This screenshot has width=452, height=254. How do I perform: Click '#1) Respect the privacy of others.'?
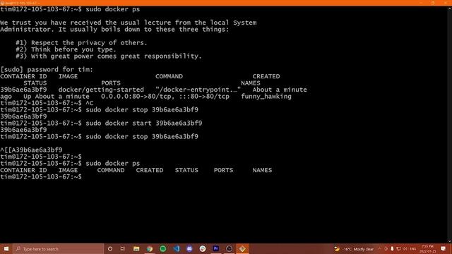82,43
